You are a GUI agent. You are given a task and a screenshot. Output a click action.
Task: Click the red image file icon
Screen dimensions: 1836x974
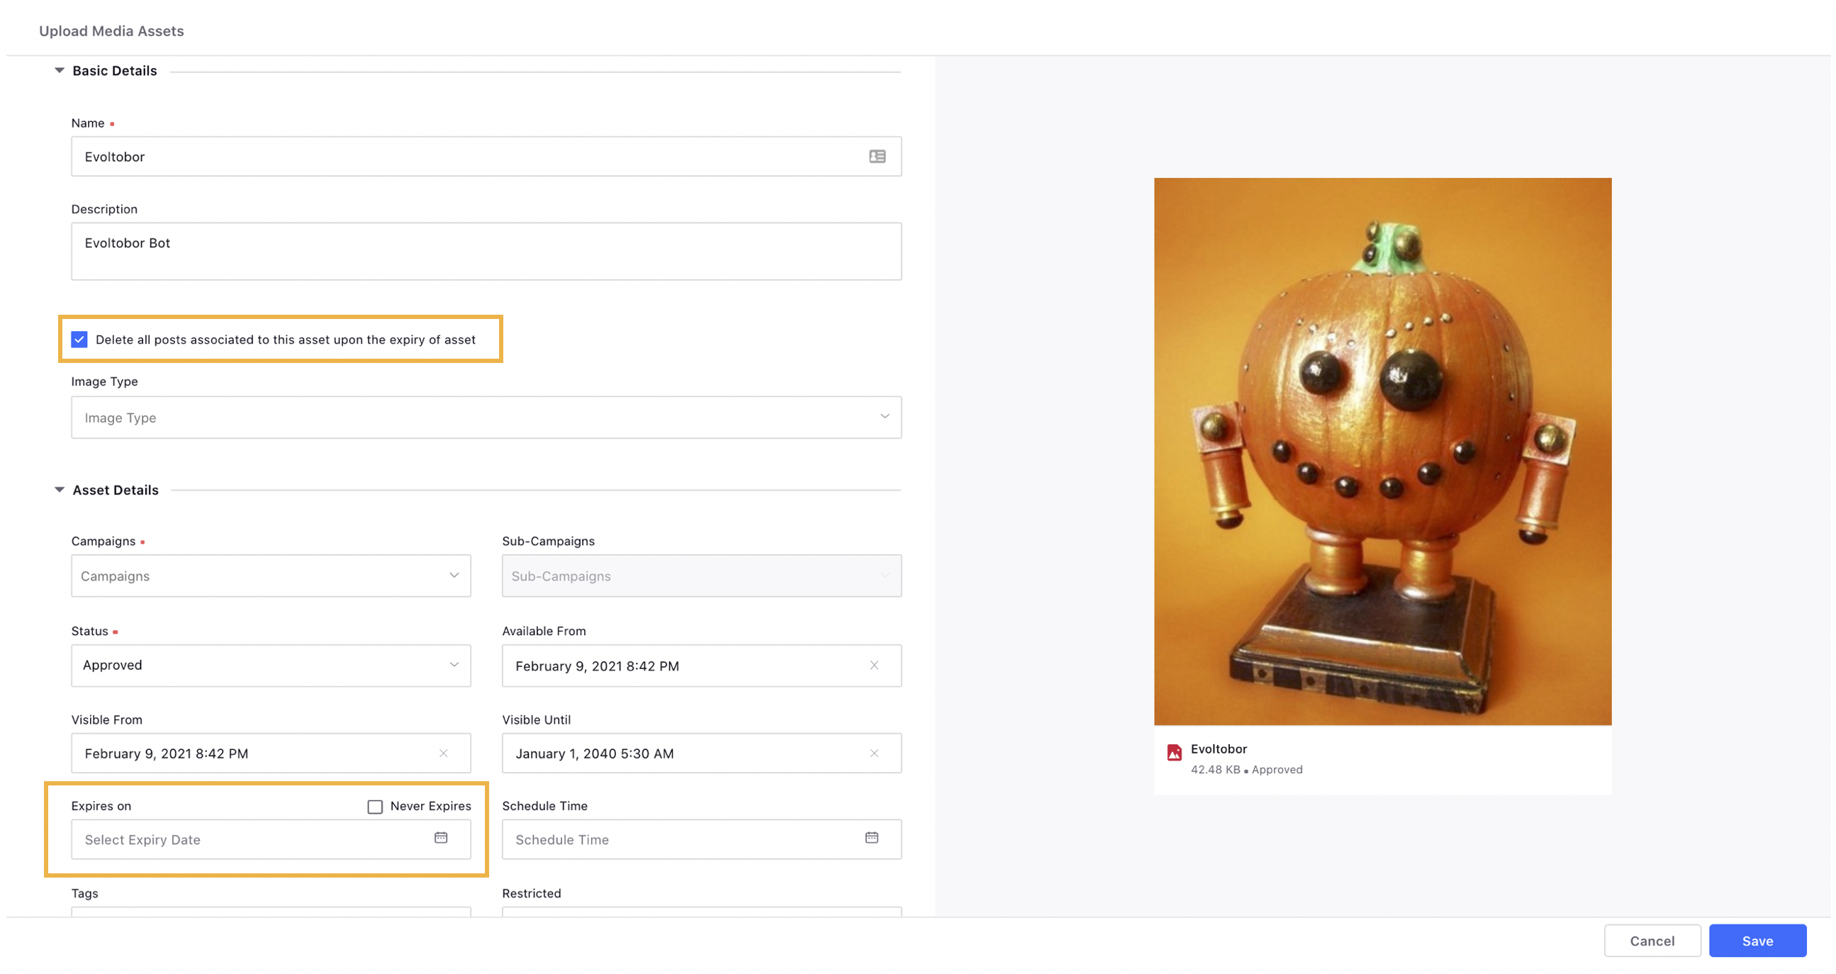(x=1174, y=752)
